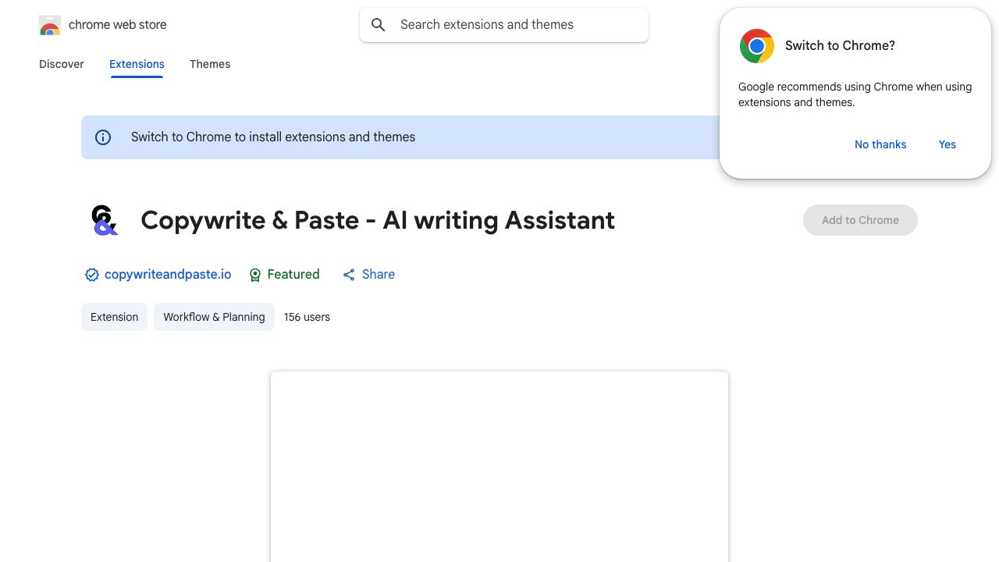Image resolution: width=999 pixels, height=562 pixels.
Task: Click the extension screenshot preview panel
Action: [x=499, y=467]
